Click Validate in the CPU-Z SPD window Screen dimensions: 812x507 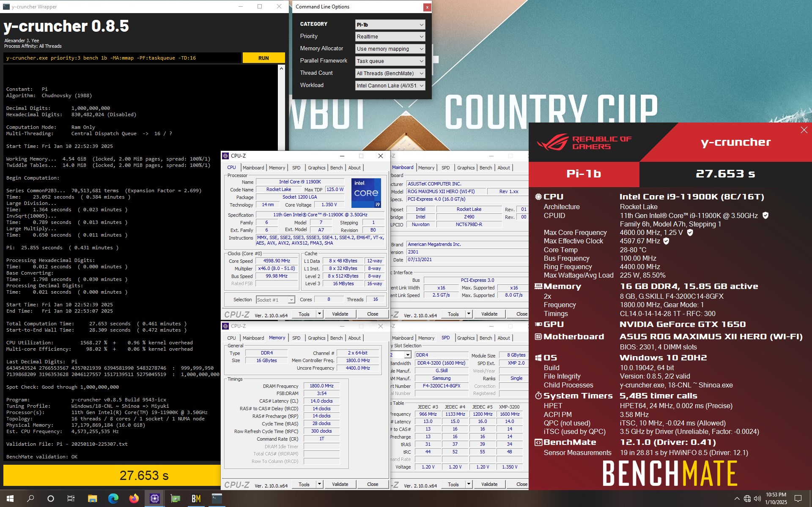tap(489, 484)
